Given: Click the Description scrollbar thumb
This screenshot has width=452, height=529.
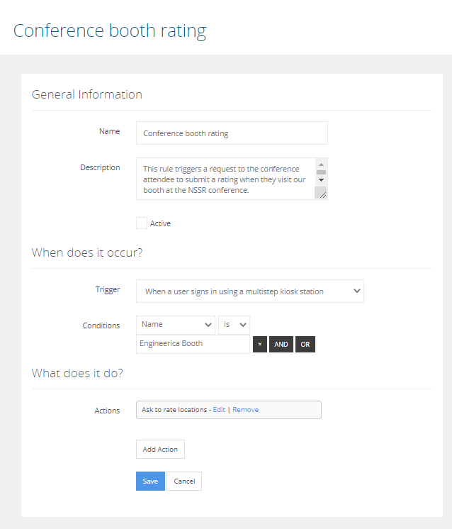Looking at the screenshot, I should click(321, 172).
